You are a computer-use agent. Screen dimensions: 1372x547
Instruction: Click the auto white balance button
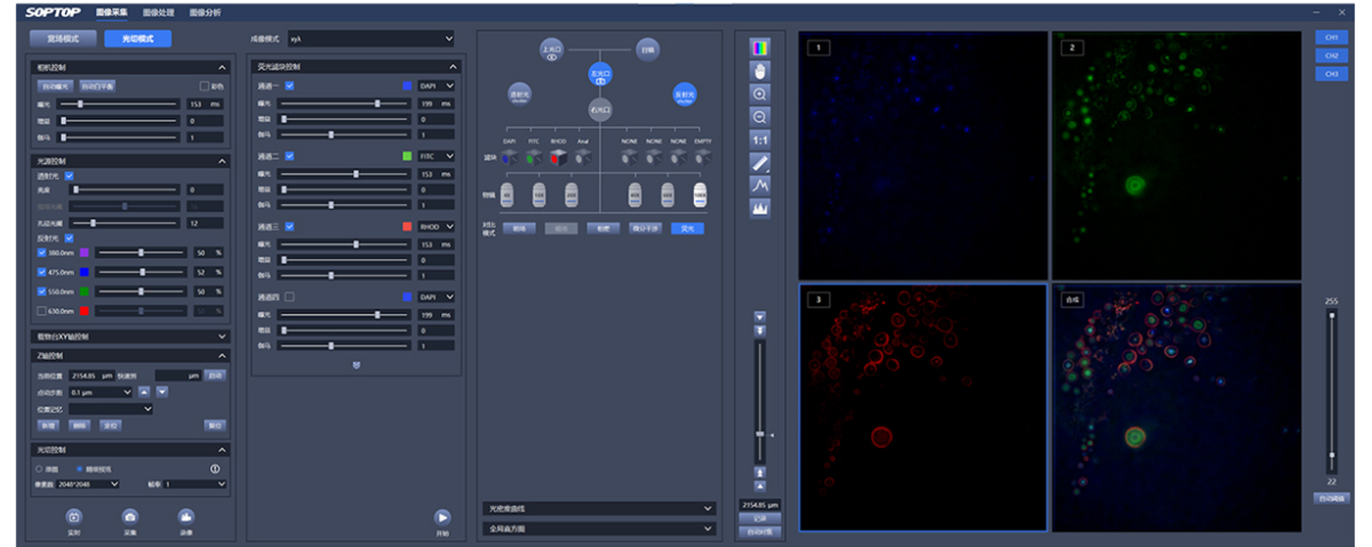98,86
